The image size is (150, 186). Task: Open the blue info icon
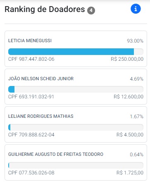pyautogui.click(x=136, y=9)
